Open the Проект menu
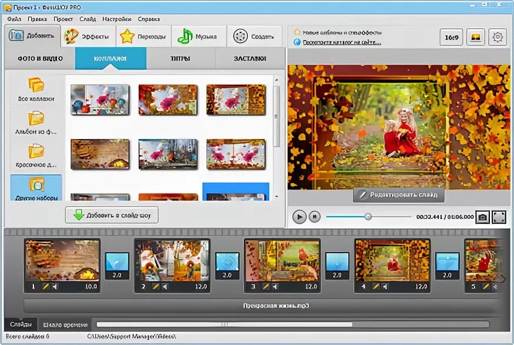 (x=64, y=19)
